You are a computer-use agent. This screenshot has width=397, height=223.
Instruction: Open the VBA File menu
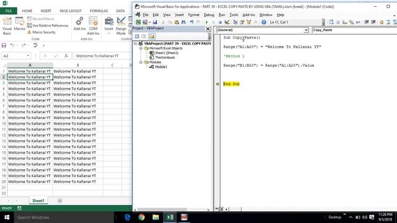145,15
